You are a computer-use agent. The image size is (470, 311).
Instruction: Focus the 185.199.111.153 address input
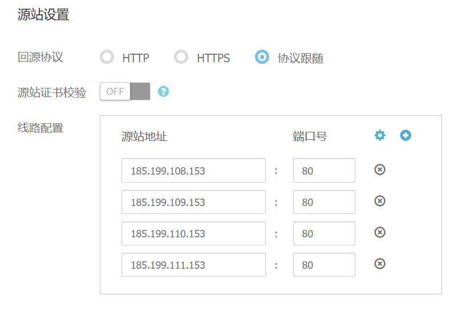pyautogui.click(x=193, y=265)
